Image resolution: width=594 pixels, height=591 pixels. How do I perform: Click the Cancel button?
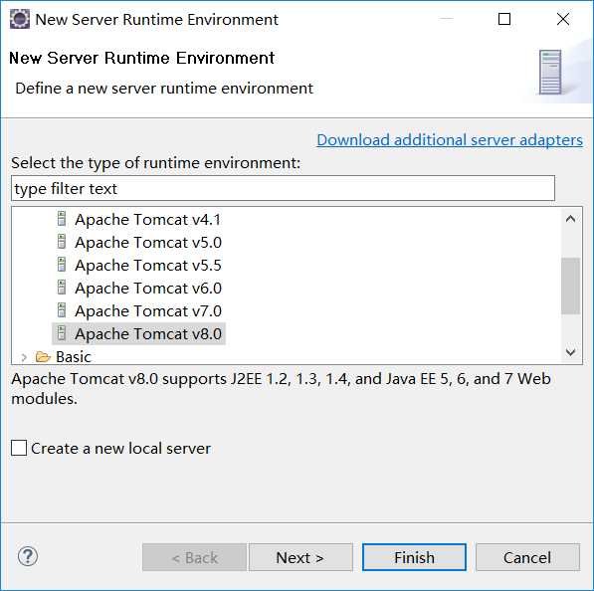click(527, 557)
